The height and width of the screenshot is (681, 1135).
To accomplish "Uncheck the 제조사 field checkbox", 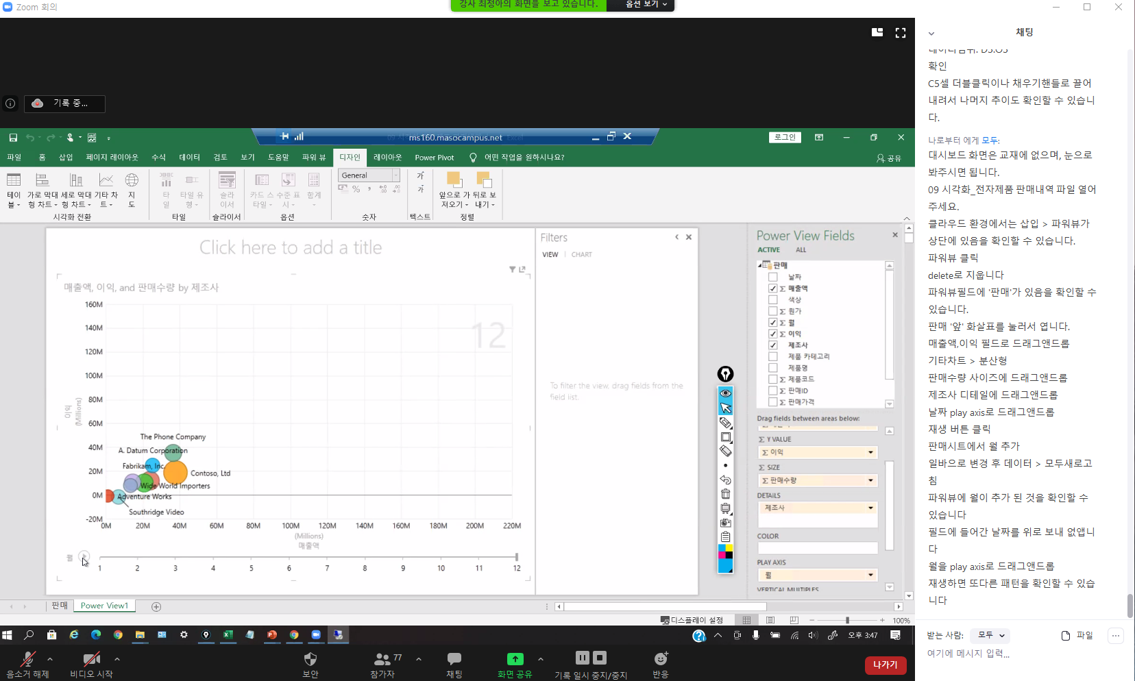I will pyautogui.click(x=773, y=345).
